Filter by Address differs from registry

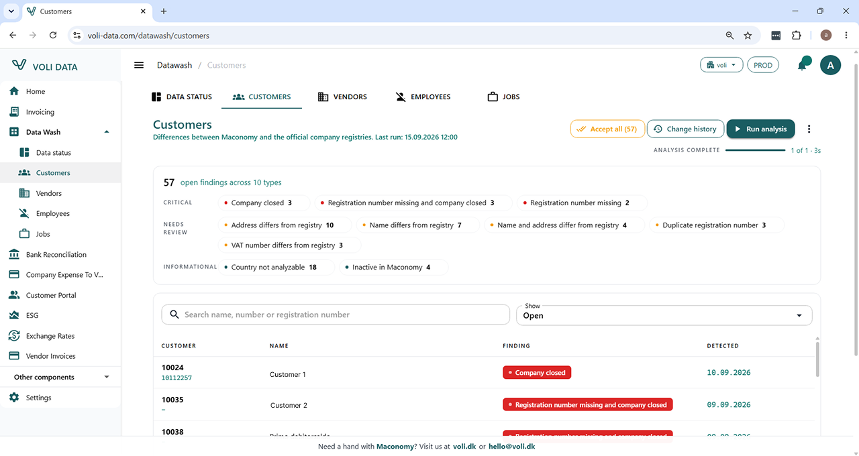pyautogui.click(x=285, y=225)
